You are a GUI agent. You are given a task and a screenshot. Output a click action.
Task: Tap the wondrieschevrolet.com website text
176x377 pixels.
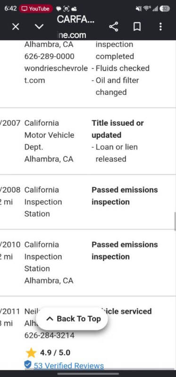tap(56, 74)
